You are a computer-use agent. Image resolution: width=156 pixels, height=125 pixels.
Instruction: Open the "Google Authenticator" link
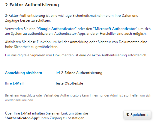tap(56, 29)
